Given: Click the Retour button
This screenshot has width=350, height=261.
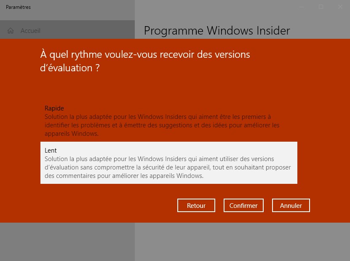Looking at the screenshot, I should [196, 205].
